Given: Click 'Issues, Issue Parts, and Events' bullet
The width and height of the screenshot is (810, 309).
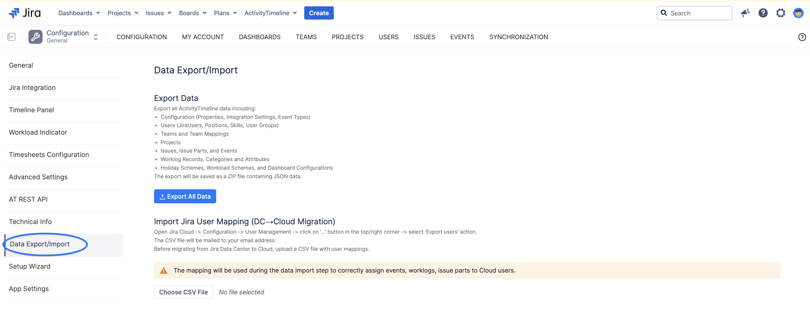Looking at the screenshot, I should 199,151.
